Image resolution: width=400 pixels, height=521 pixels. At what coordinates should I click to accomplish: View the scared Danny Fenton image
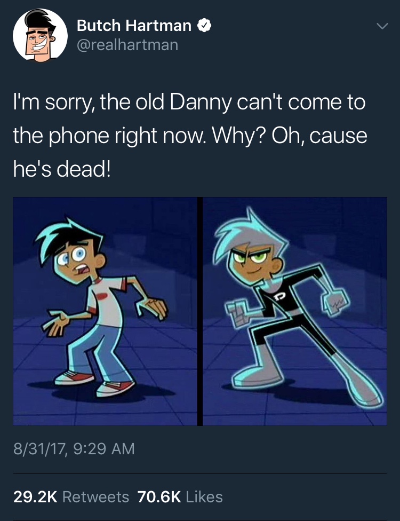[x=105, y=311]
